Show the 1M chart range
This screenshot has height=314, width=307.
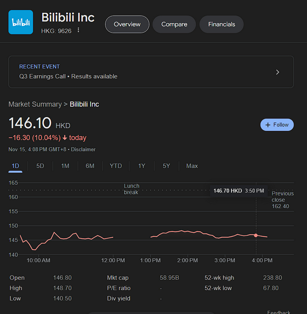point(65,166)
